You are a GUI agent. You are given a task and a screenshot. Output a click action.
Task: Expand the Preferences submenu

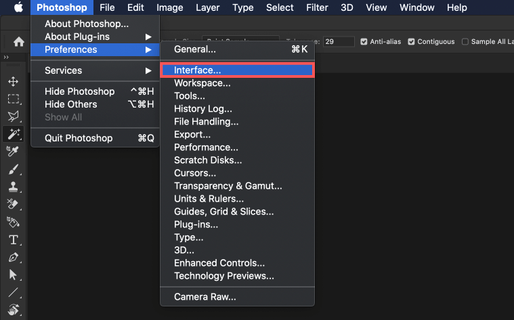click(95, 49)
